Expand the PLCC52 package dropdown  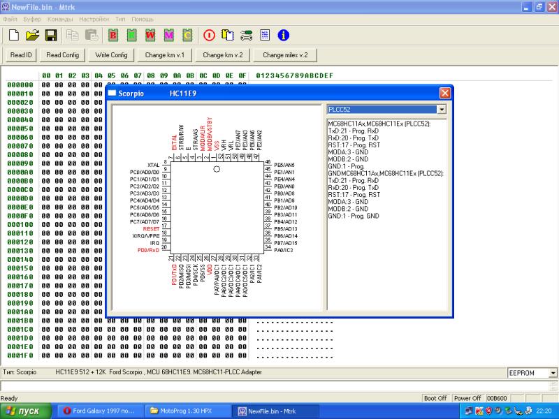tap(441, 110)
